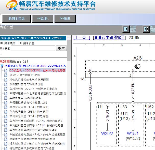Click the 全屏菜单 link
The height and width of the screenshot is (150, 155).
133,29
